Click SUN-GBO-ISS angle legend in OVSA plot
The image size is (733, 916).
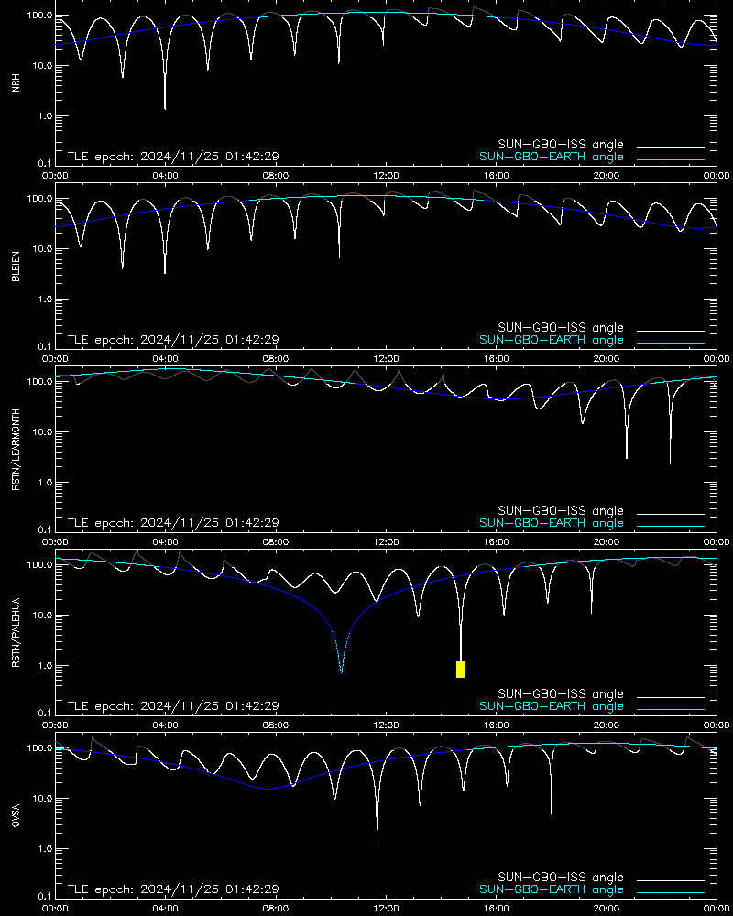(561, 877)
